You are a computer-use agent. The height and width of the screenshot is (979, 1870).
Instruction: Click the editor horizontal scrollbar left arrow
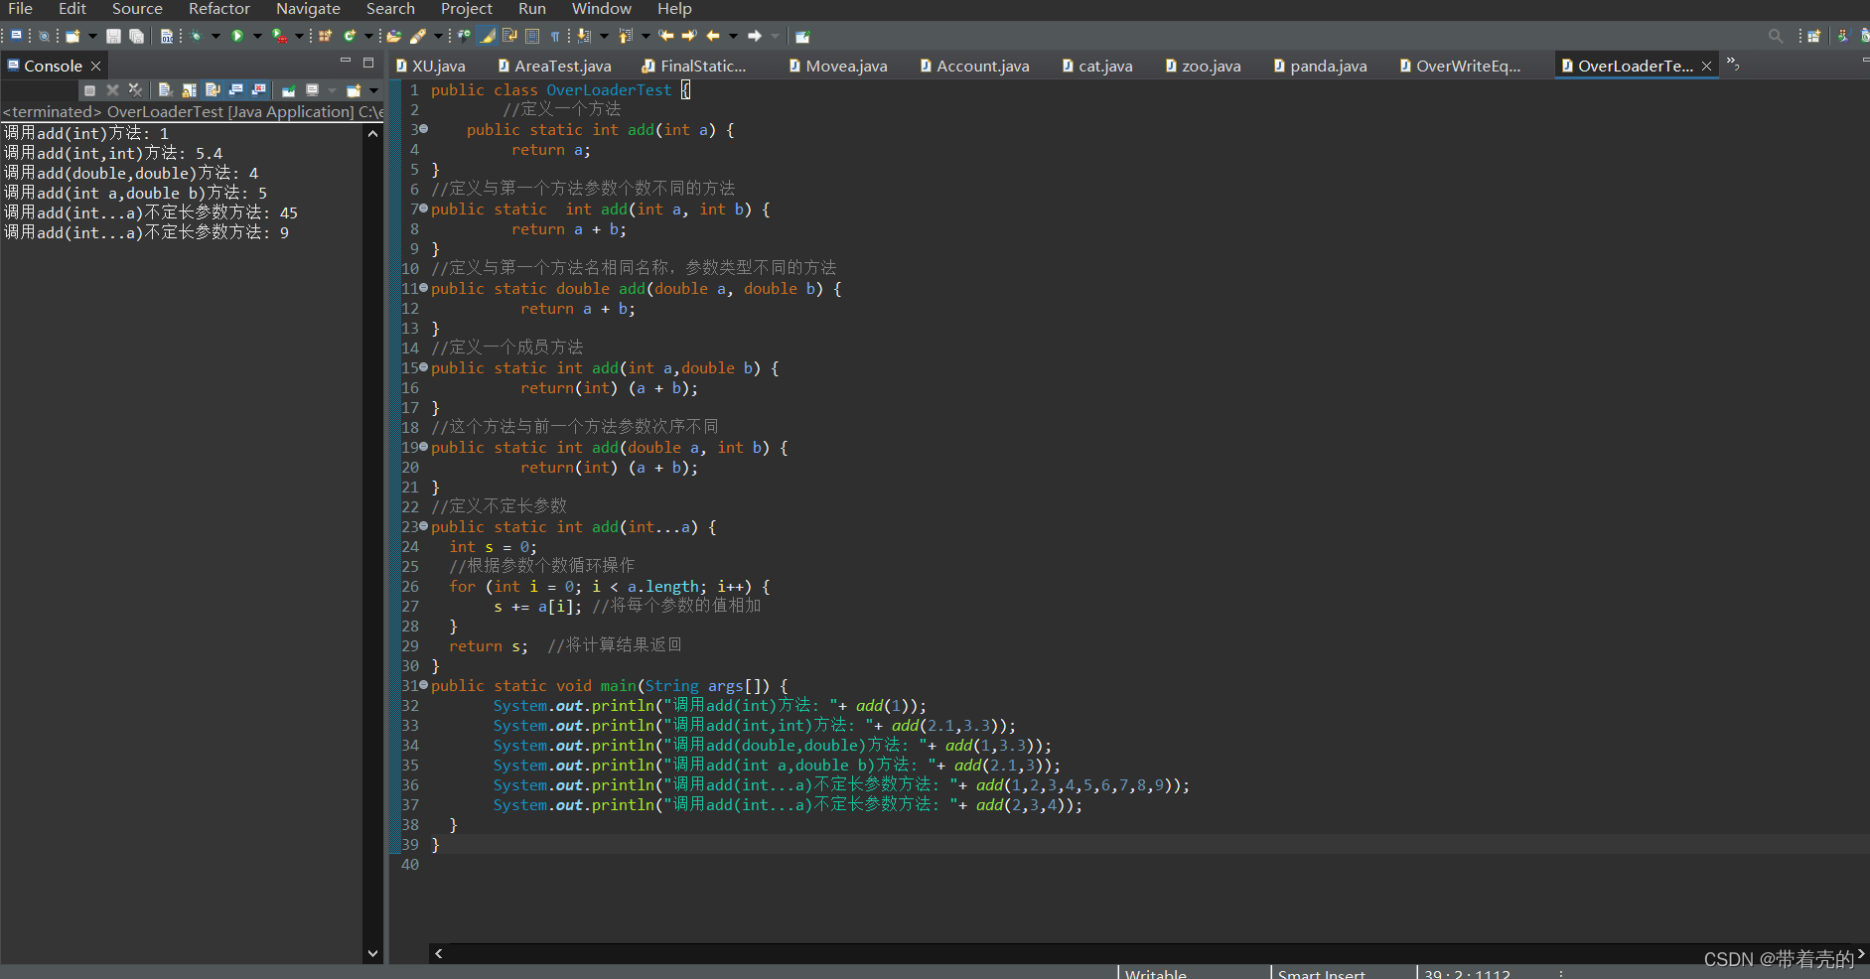pos(438,953)
